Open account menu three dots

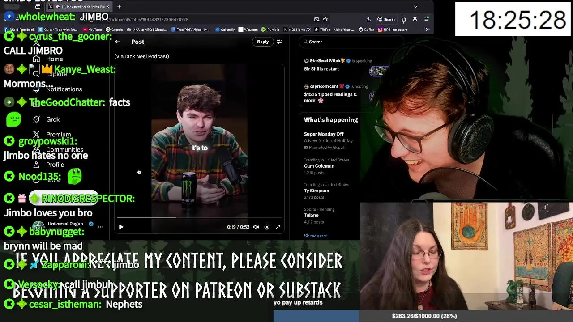(x=100, y=227)
